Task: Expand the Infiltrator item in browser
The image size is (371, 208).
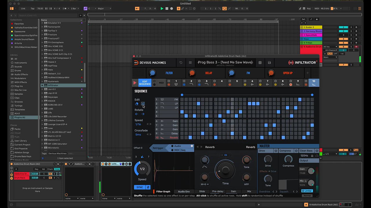Action: coord(42,86)
